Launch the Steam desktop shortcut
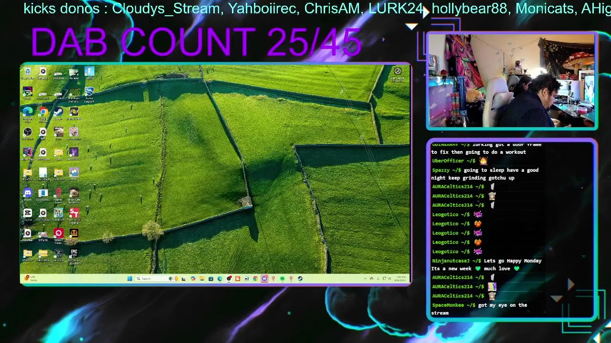This screenshot has height=343, width=611. [x=58, y=113]
